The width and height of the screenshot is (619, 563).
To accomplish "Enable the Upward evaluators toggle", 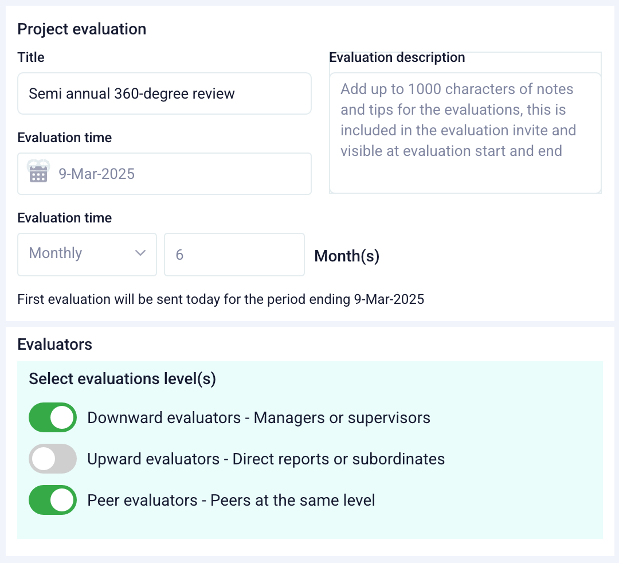I will point(52,459).
